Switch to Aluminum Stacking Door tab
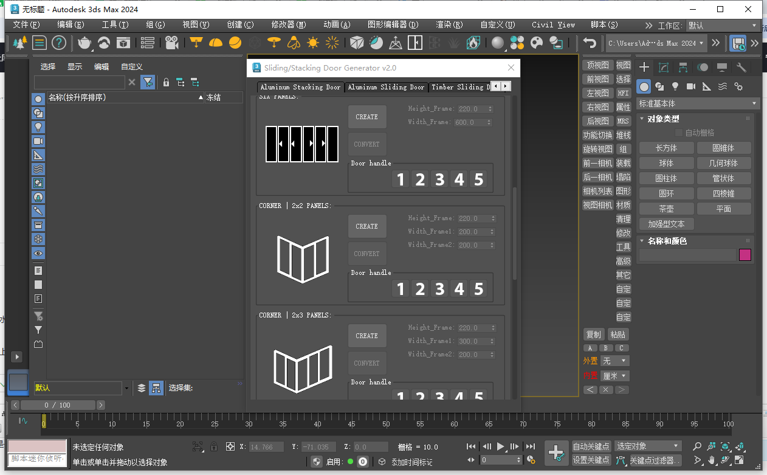 tap(300, 87)
